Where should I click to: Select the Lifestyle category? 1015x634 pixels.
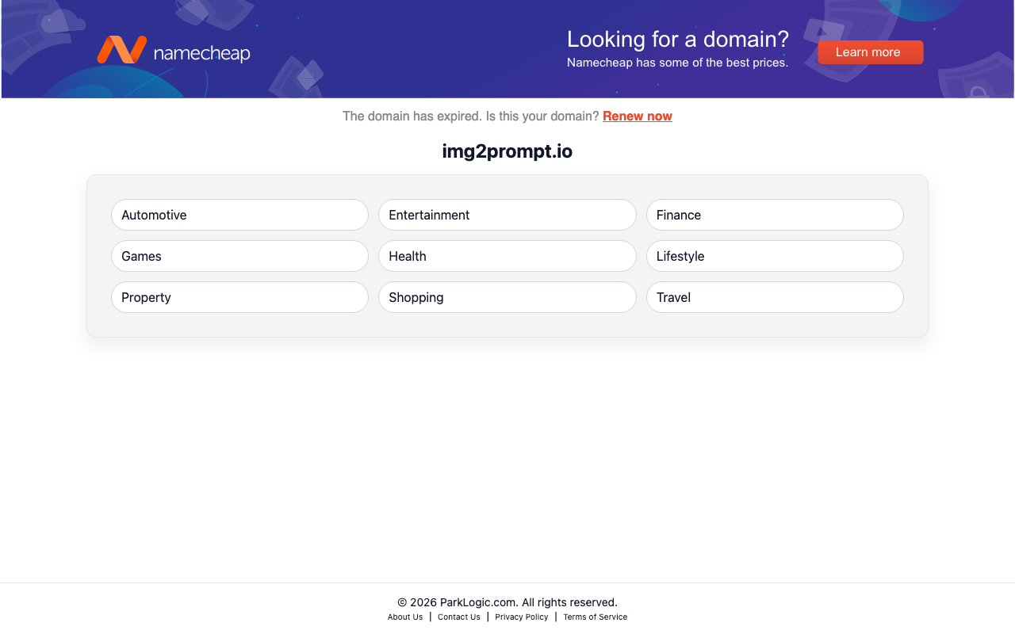point(775,256)
